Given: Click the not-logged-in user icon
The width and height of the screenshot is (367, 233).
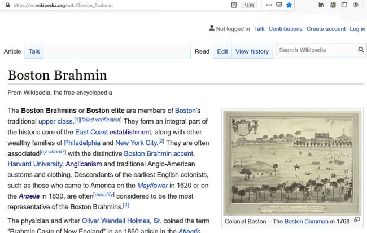Looking at the screenshot, I should [x=212, y=28].
